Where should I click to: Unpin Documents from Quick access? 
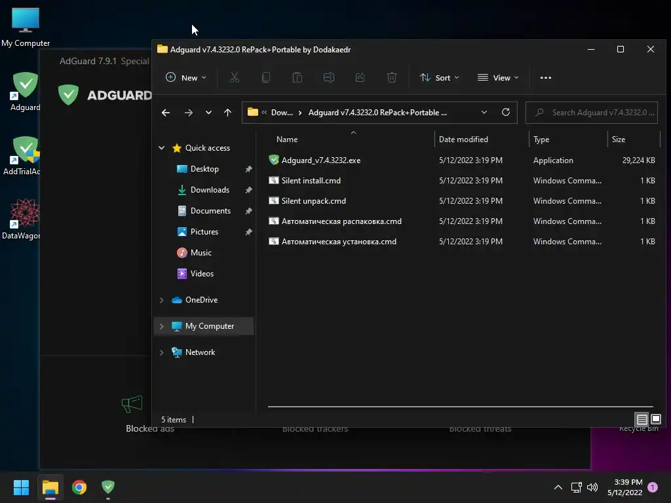pos(248,211)
